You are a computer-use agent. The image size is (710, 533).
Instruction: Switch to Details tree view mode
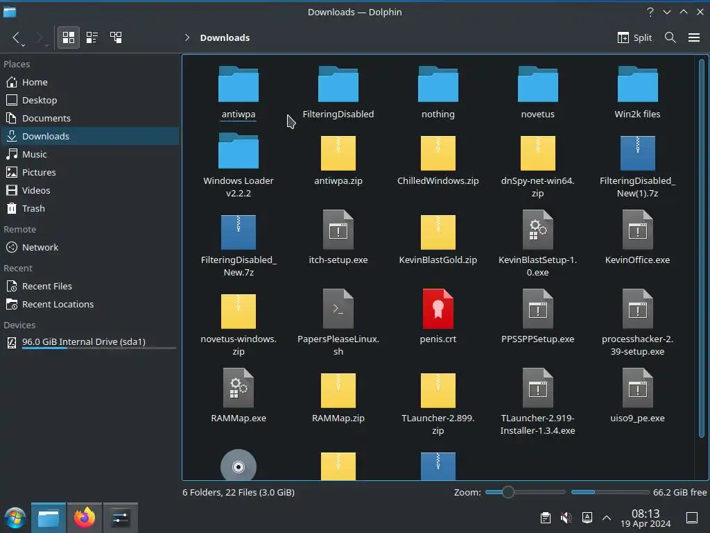[x=116, y=37]
